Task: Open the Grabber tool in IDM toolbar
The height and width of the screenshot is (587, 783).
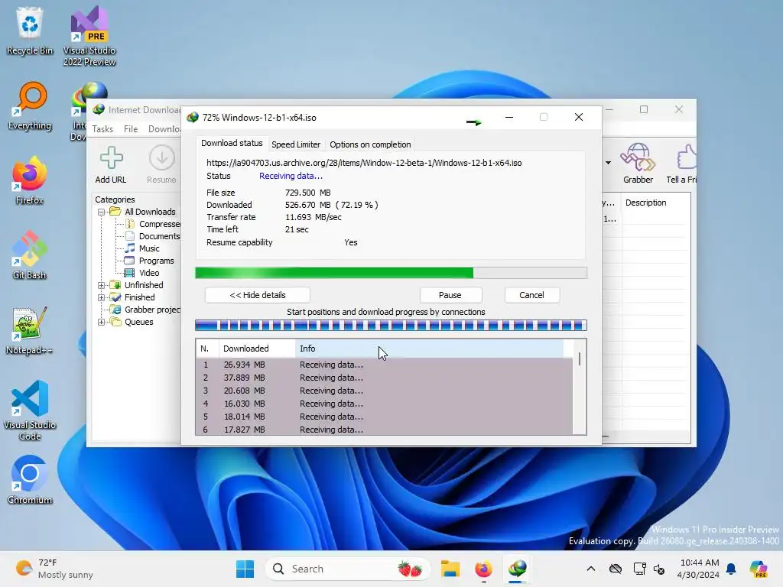Action: click(638, 164)
